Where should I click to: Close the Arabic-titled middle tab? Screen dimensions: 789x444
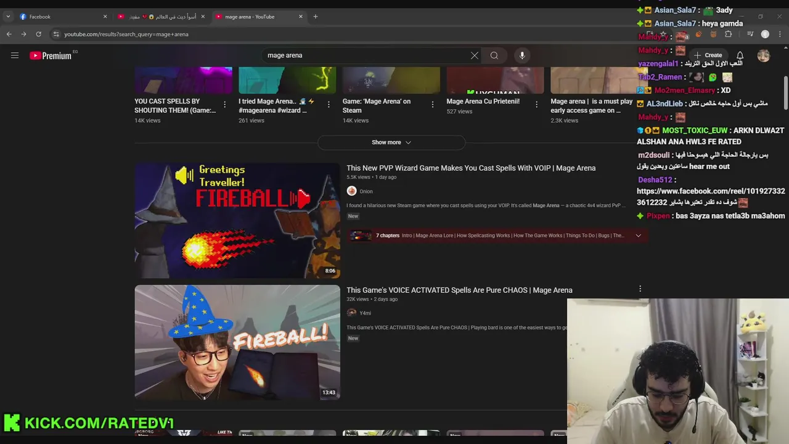click(203, 17)
